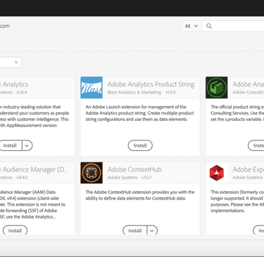Viewport: 264px width, 257px height.
Task: Open the Adobe Analytics Product String title
Action: point(151,84)
